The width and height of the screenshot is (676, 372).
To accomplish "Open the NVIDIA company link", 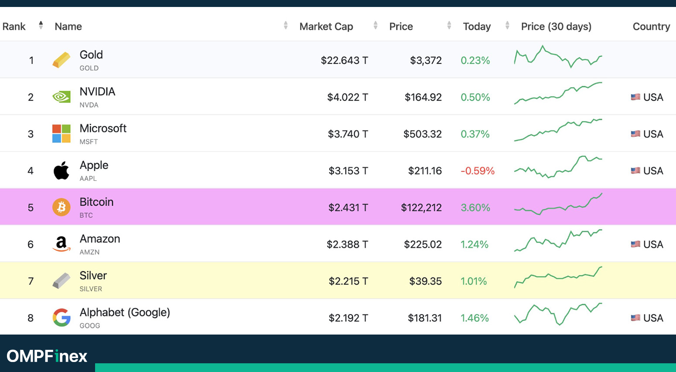I will 97,91.
